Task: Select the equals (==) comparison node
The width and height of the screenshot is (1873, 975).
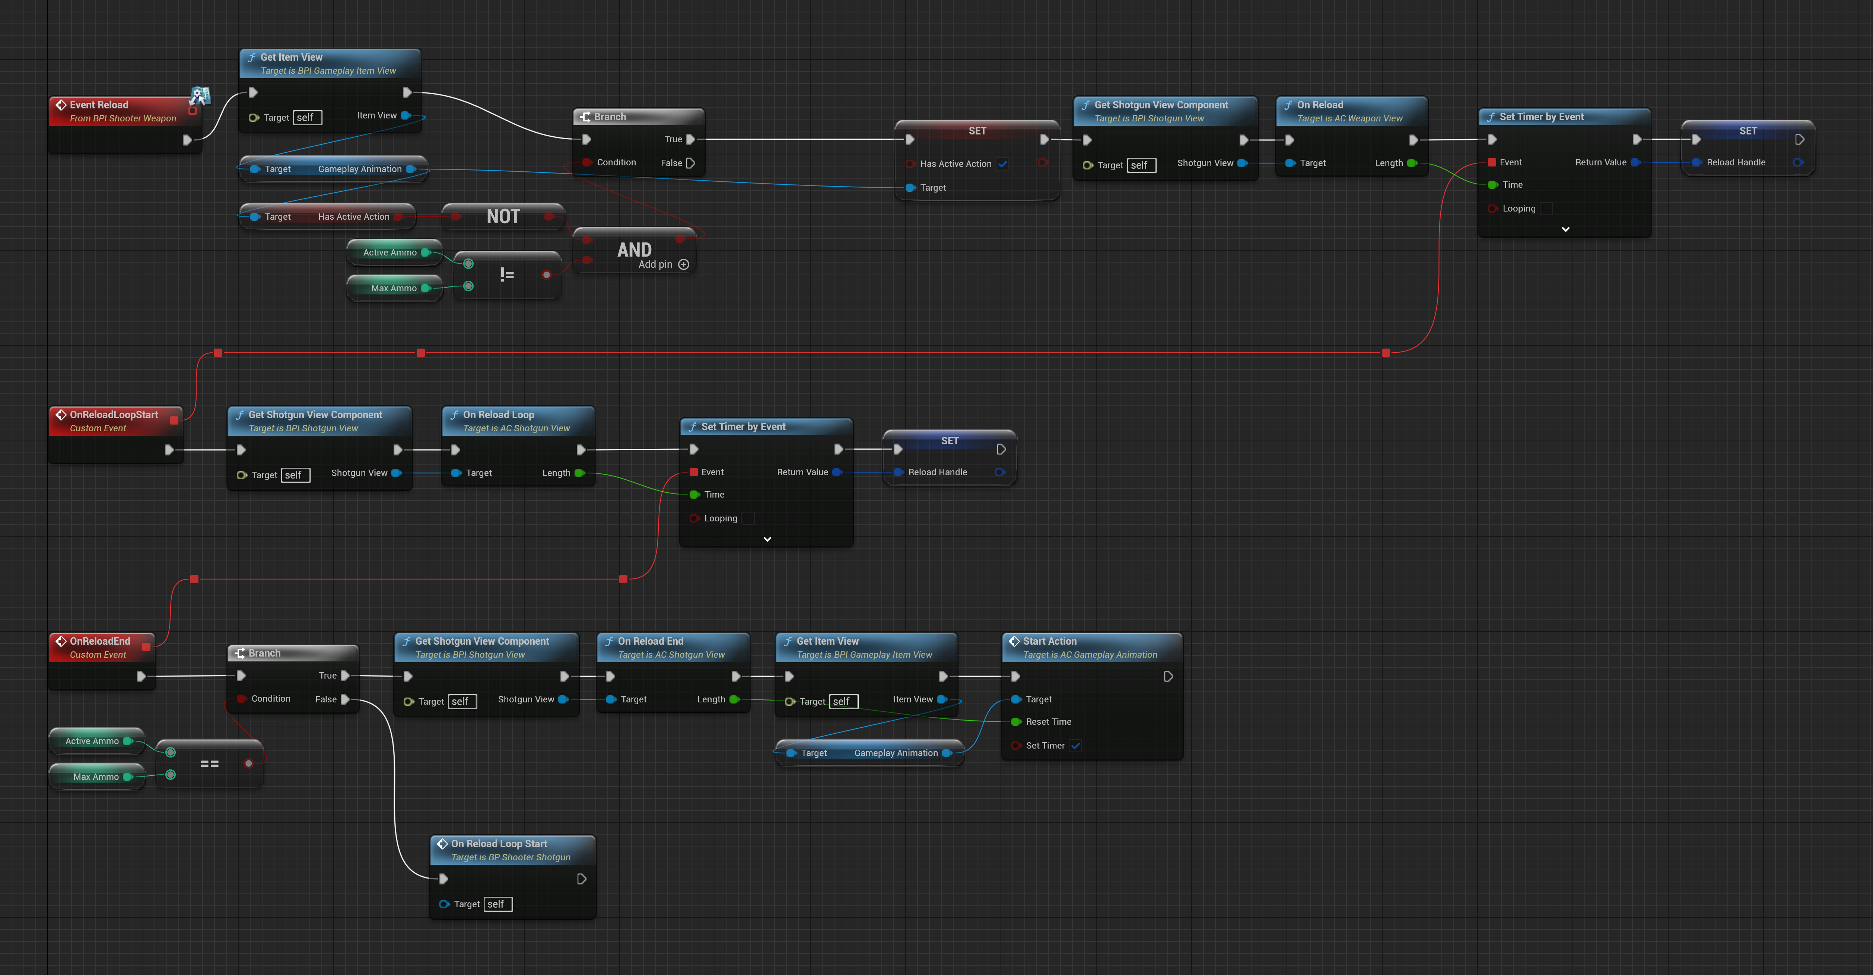Action: click(x=209, y=763)
